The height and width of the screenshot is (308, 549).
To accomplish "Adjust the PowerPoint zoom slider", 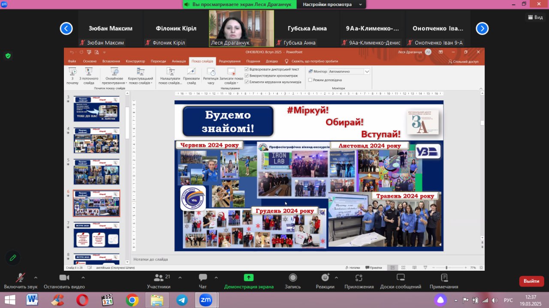I will (446, 267).
